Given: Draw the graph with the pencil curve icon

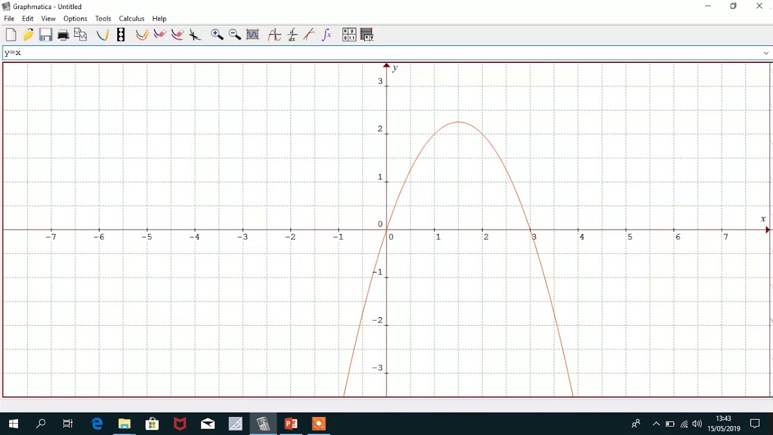Looking at the screenshot, I should click(x=103, y=35).
